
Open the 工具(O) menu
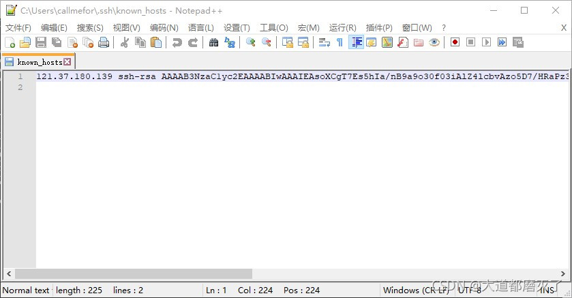[x=274, y=28]
